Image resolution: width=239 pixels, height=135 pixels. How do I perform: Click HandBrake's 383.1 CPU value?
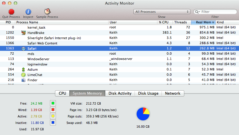click(x=167, y=32)
